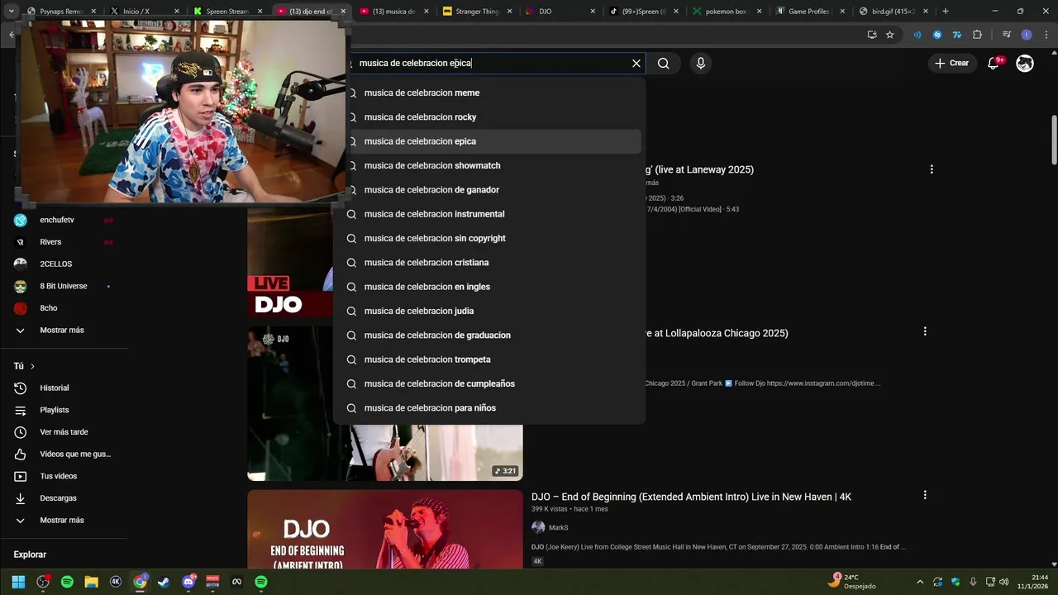Open 8cho subscription channel
Viewport: 1058px width, 595px height.
point(64,308)
